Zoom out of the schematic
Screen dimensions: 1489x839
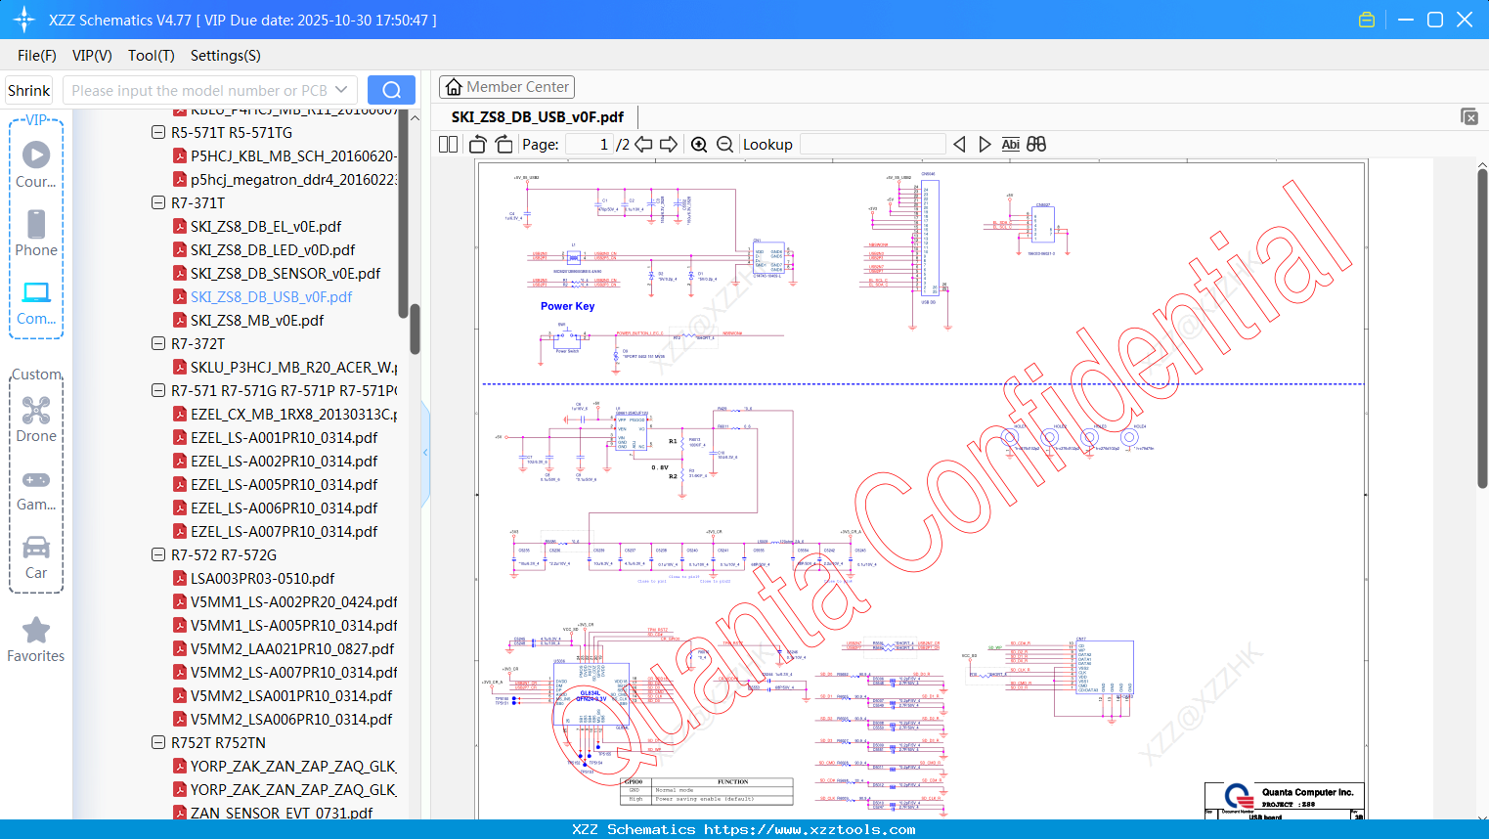click(x=724, y=145)
